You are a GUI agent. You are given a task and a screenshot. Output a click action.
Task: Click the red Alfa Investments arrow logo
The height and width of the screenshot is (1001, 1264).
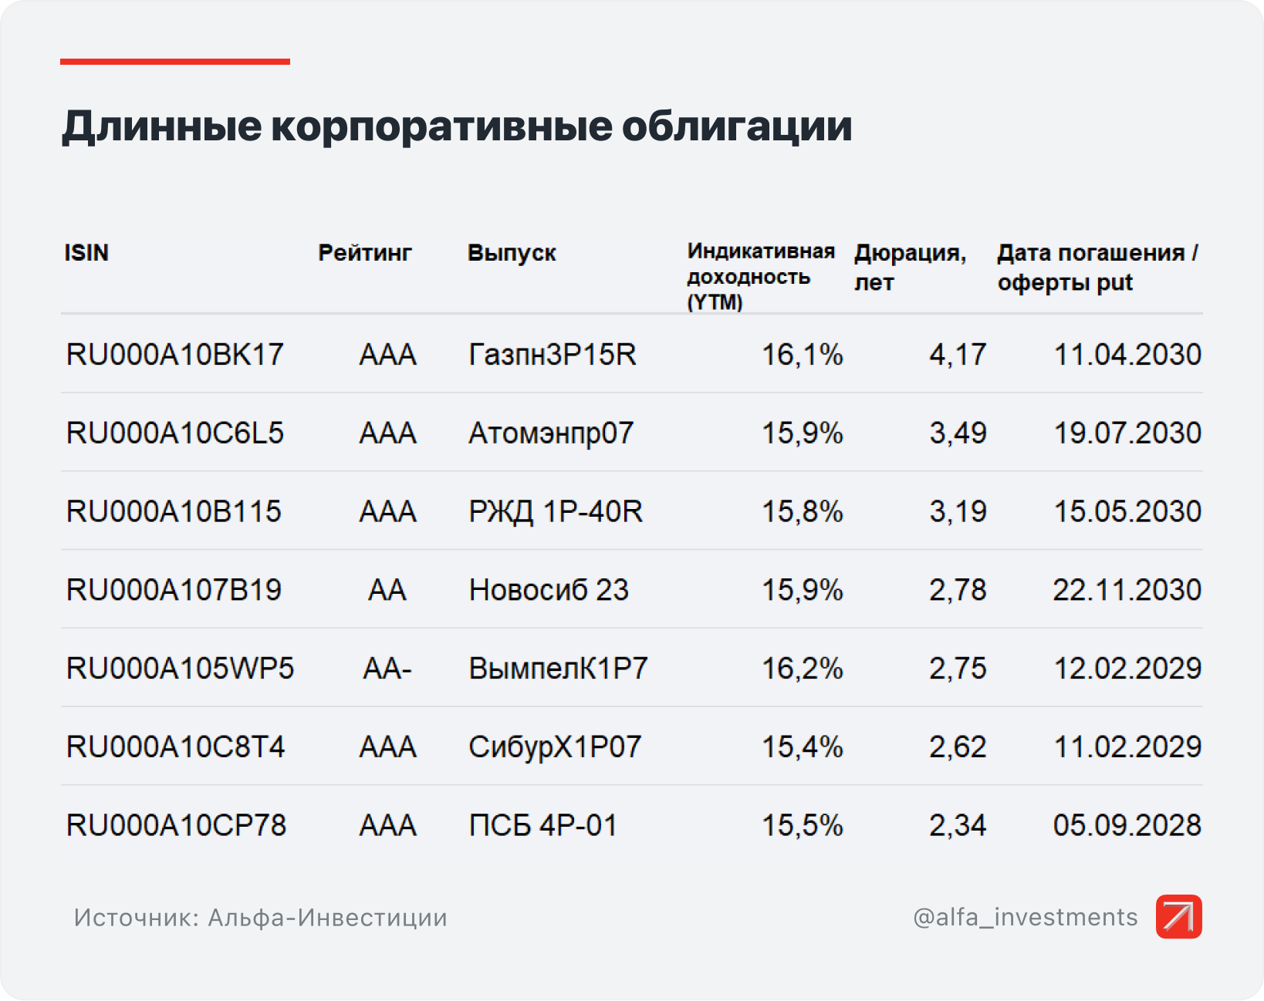(x=1178, y=916)
